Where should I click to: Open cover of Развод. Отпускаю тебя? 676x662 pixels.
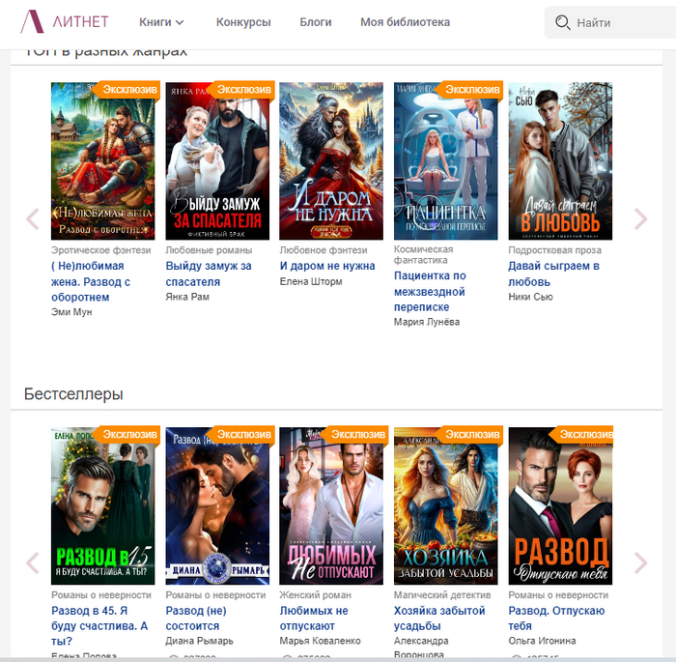pos(560,505)
